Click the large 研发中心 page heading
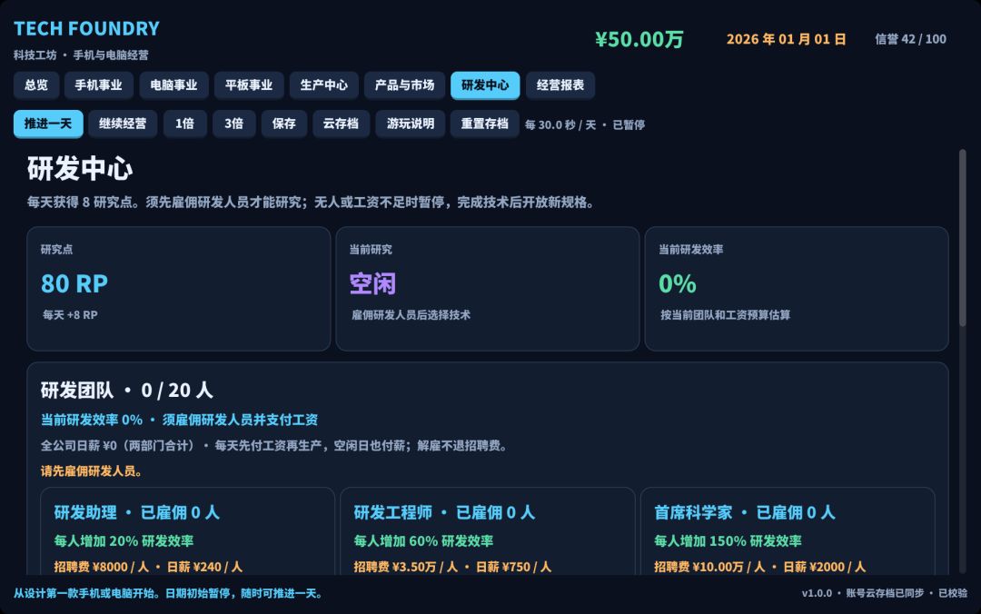The width and height of the screenshot is (981, 614). 80,169
